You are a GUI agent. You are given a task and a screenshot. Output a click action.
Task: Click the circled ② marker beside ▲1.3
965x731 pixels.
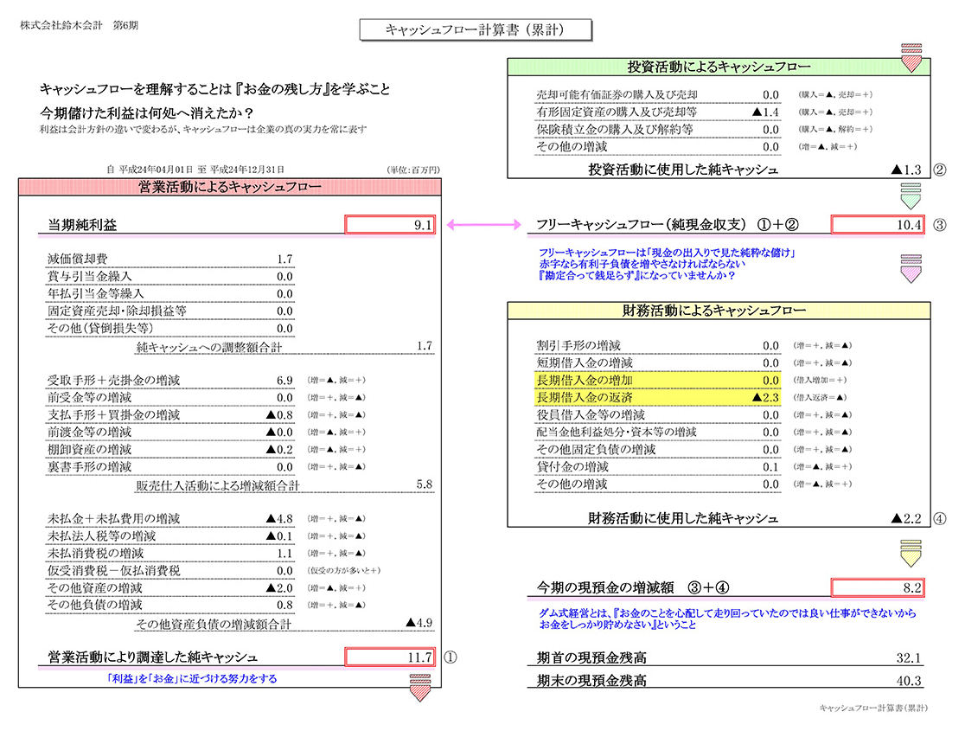pos(940,170)
